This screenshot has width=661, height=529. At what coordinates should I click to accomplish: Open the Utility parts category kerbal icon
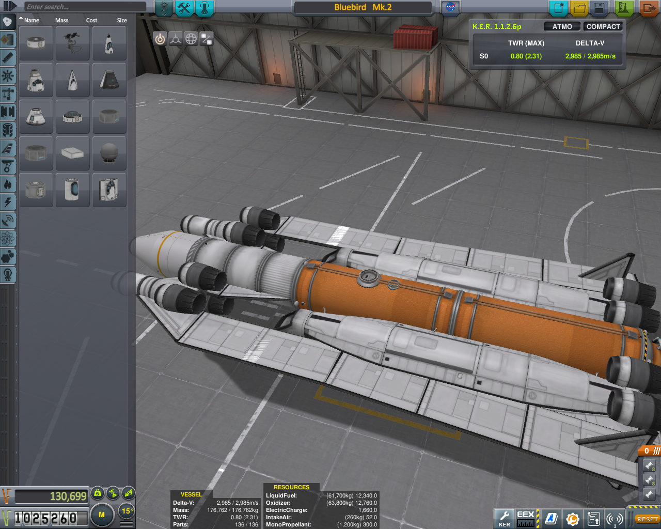(x=8, y=274)
